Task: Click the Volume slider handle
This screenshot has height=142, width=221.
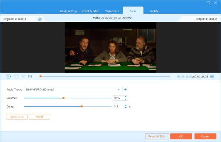Action: pyautogui.click(x=63, y=98)
